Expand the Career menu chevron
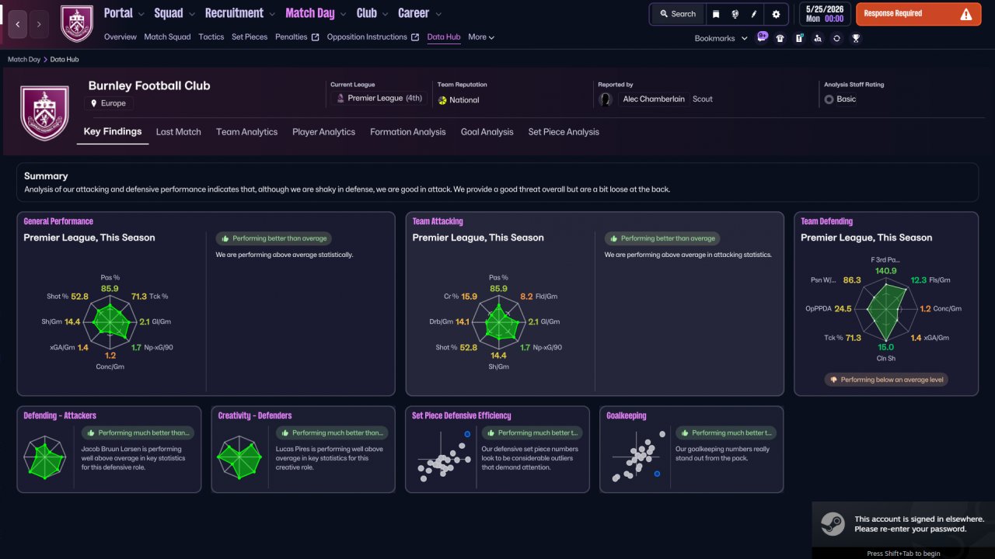 pyautogui.click(x=438, y=14)
